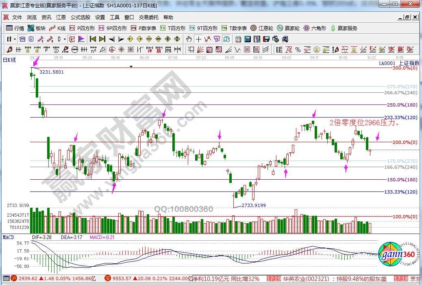Screen dimensions: 422x285
Task: Open the 江恩轮 (Gann Wheel) tool
Action: click(262, 28)
